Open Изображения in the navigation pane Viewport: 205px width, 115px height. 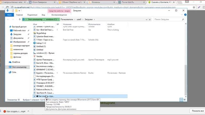point(19,42)
